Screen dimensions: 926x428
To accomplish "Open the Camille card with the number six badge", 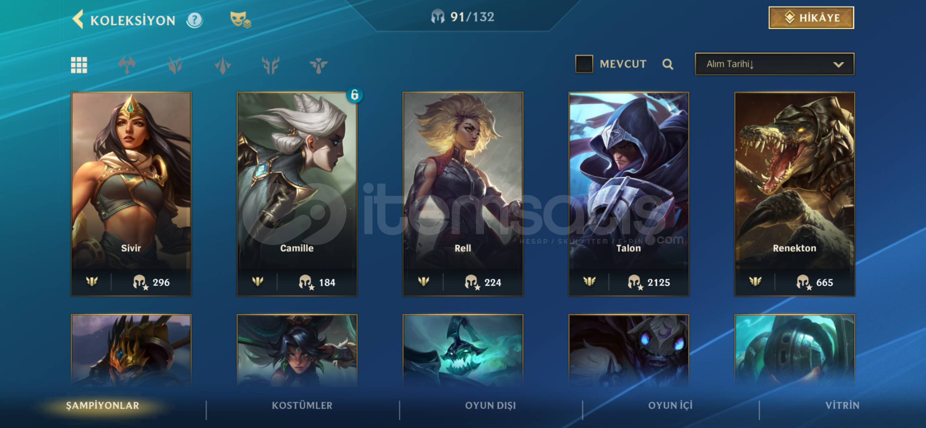I will point(297,194).
